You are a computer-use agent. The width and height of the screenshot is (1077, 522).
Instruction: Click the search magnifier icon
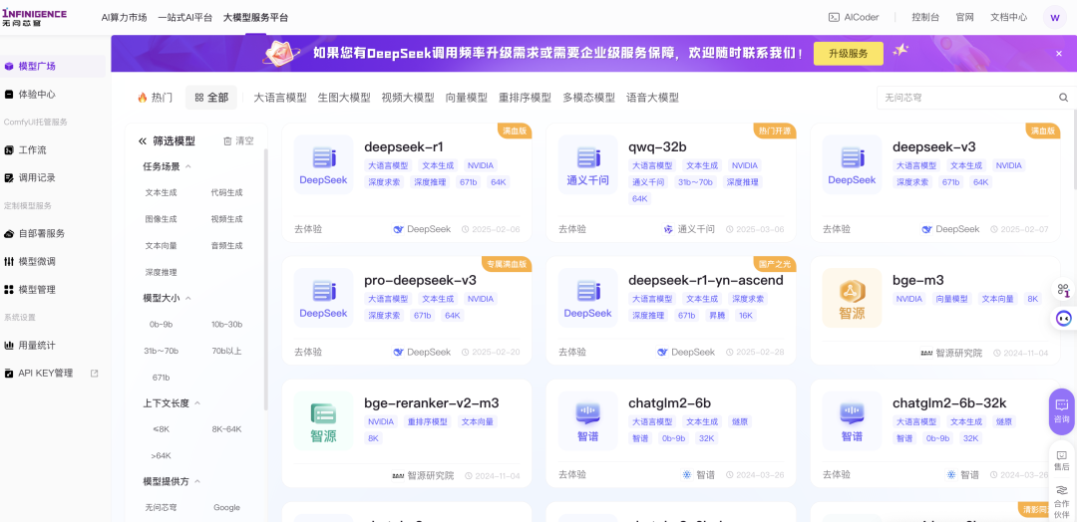(x=1063, y=98)
